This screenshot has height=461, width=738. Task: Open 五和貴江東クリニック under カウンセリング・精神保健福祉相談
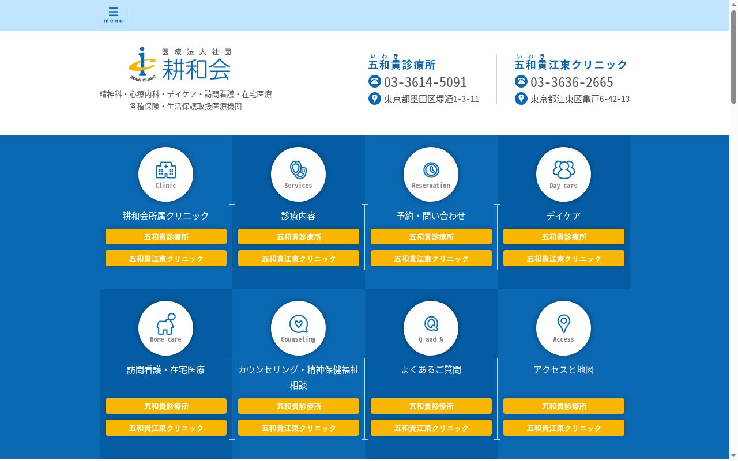(x=299, y=428)
